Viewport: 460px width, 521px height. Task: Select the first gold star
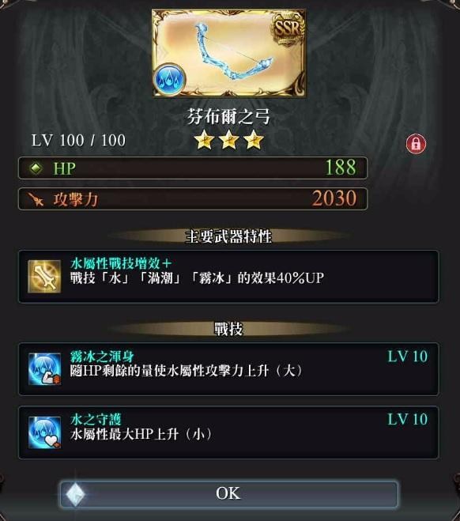[204, 140]
